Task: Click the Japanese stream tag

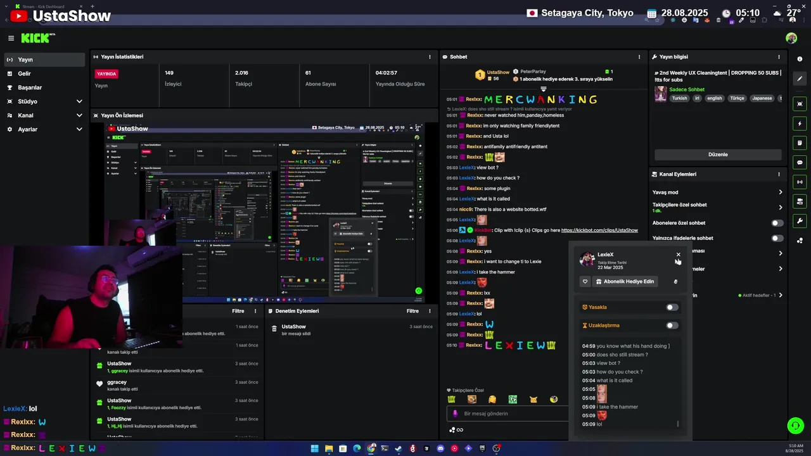Action: coord(762,98)
